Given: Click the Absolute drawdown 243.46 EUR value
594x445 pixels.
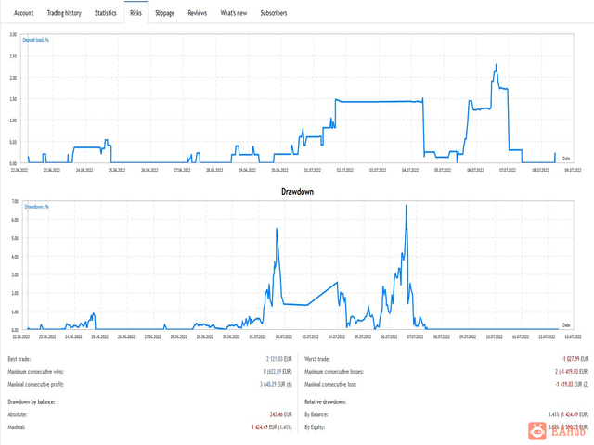Looking at the screenshot, I should point(280,414).
